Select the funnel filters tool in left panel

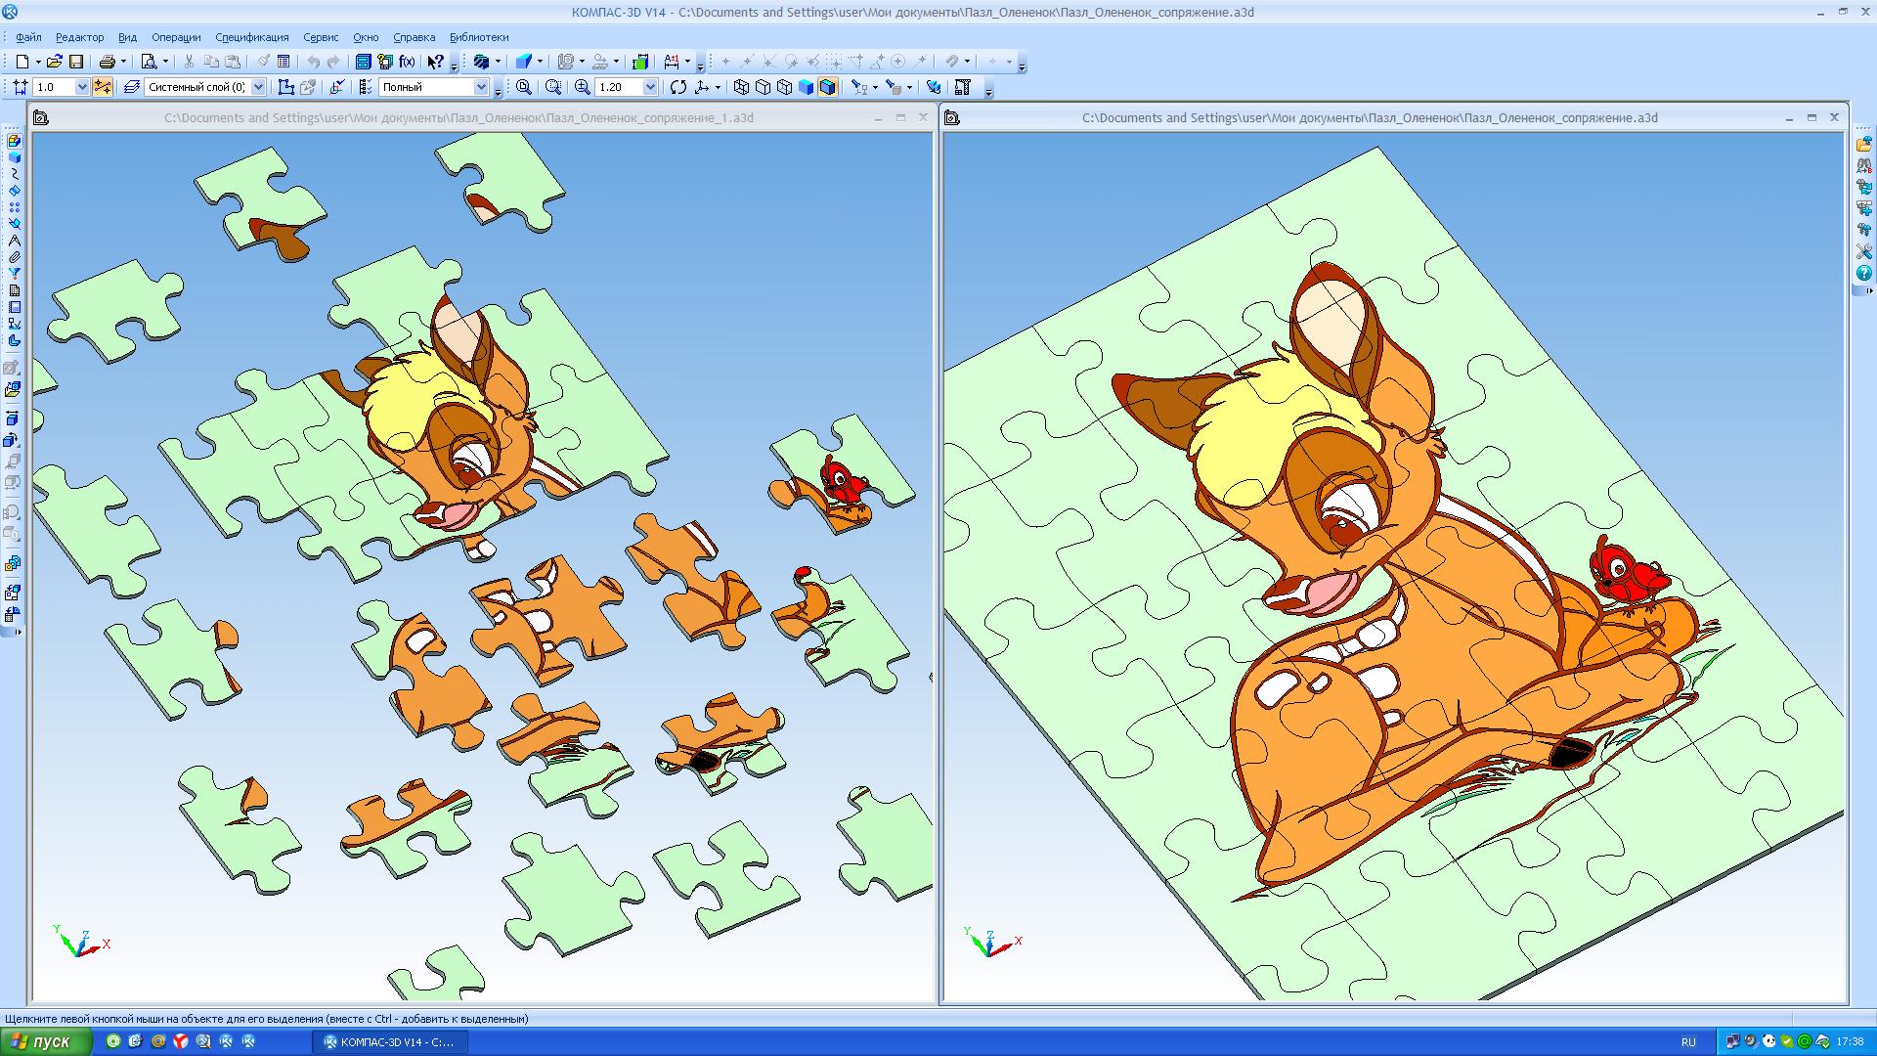(x=15, y=274)
